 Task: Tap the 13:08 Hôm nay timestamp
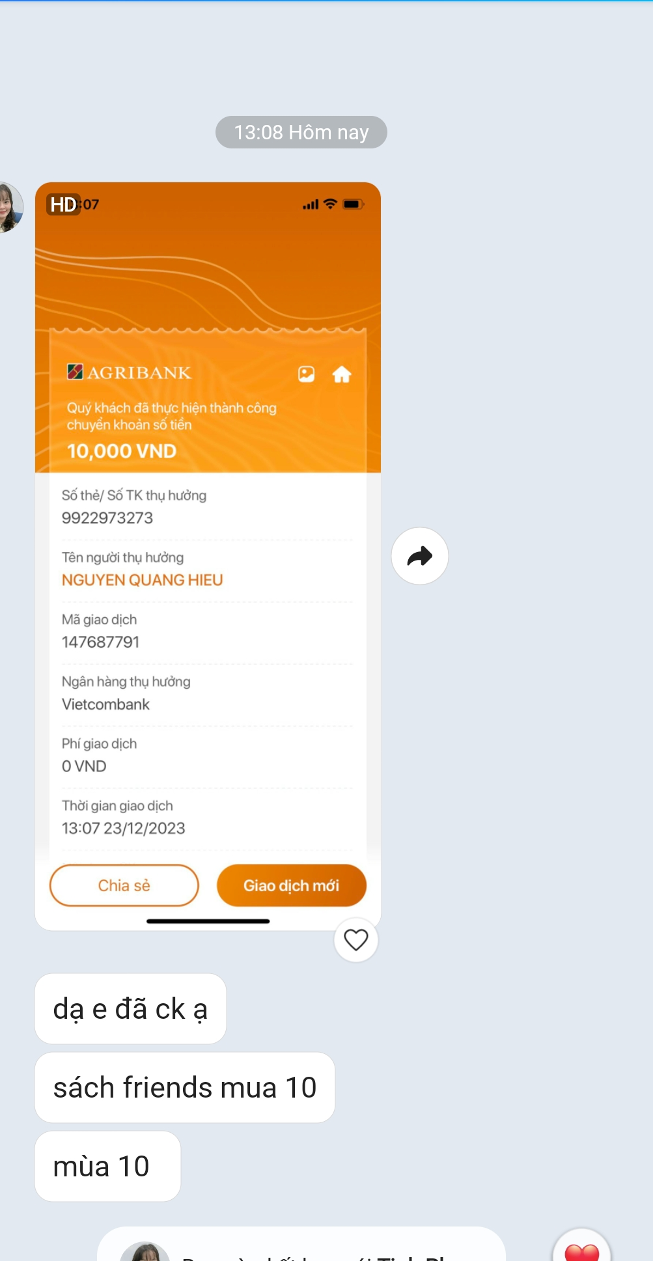click(301, 132)
